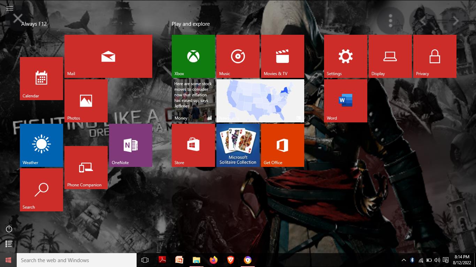Click the Bluetooth tray icon
476x267 pixels.
pos(412,260)
